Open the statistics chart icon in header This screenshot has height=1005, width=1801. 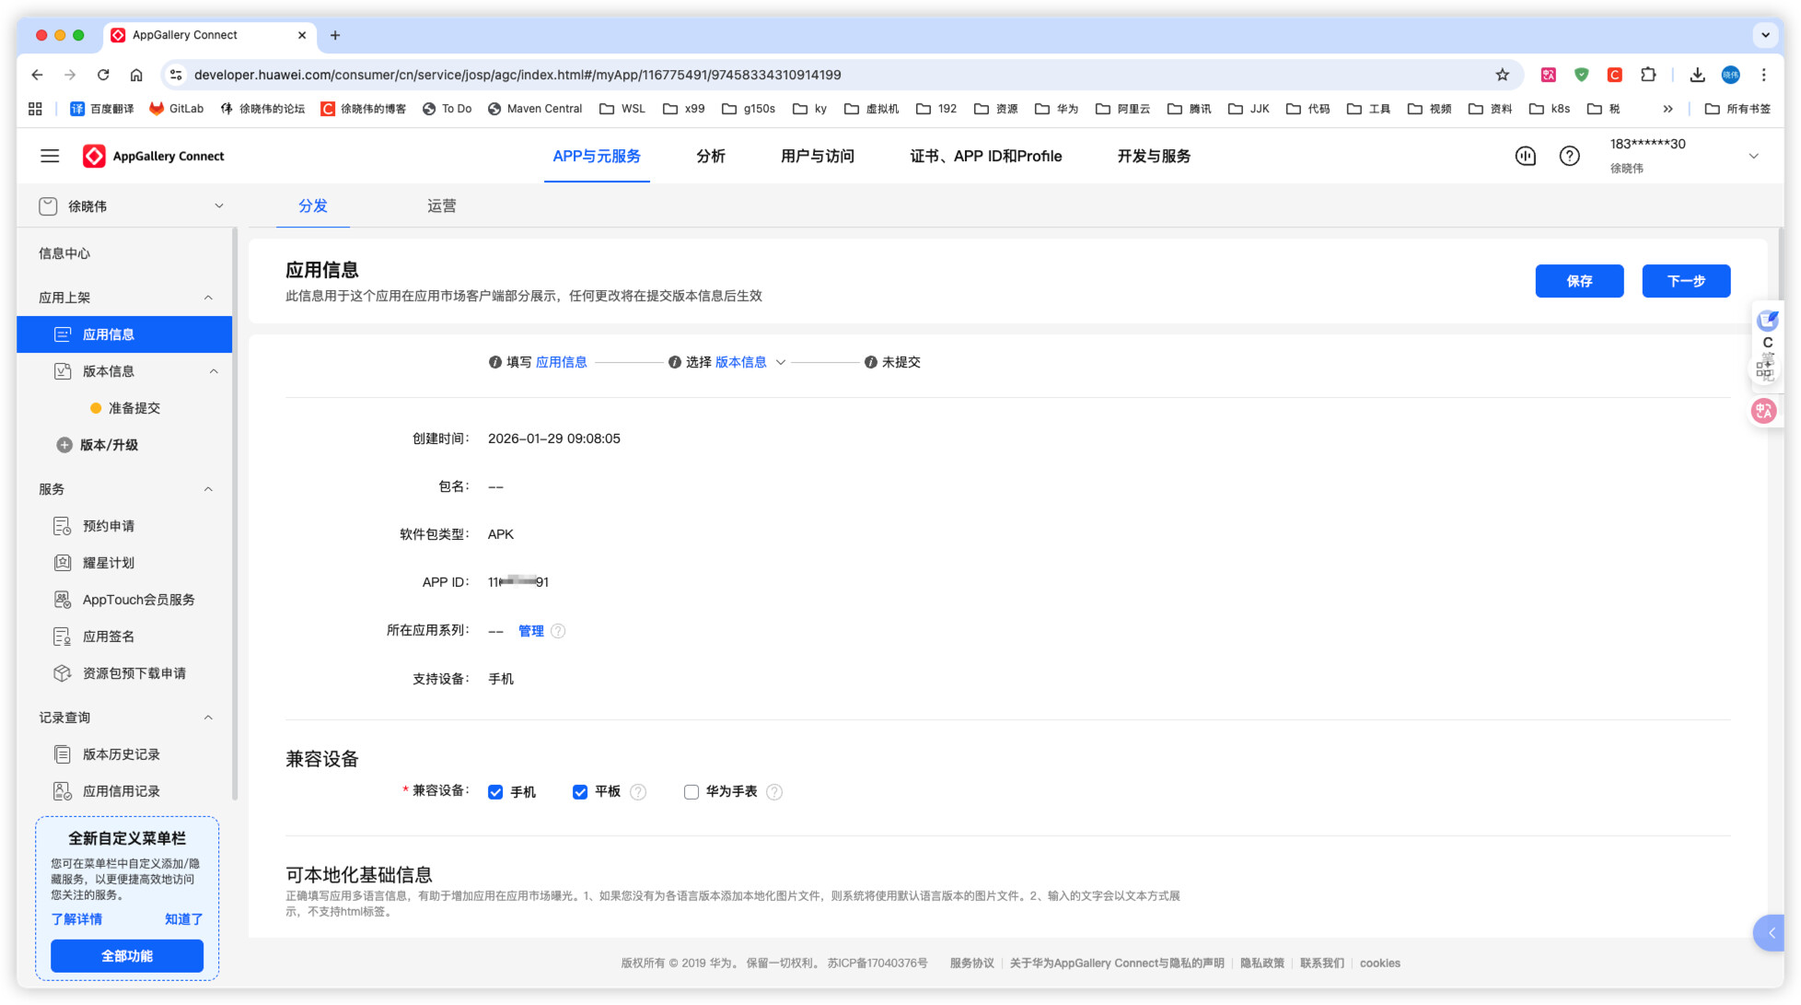[x=1525, y=156]
